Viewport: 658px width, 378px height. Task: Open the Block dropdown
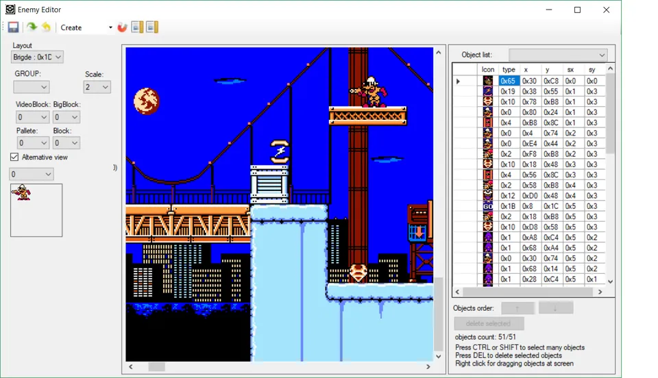pos(66,143)
